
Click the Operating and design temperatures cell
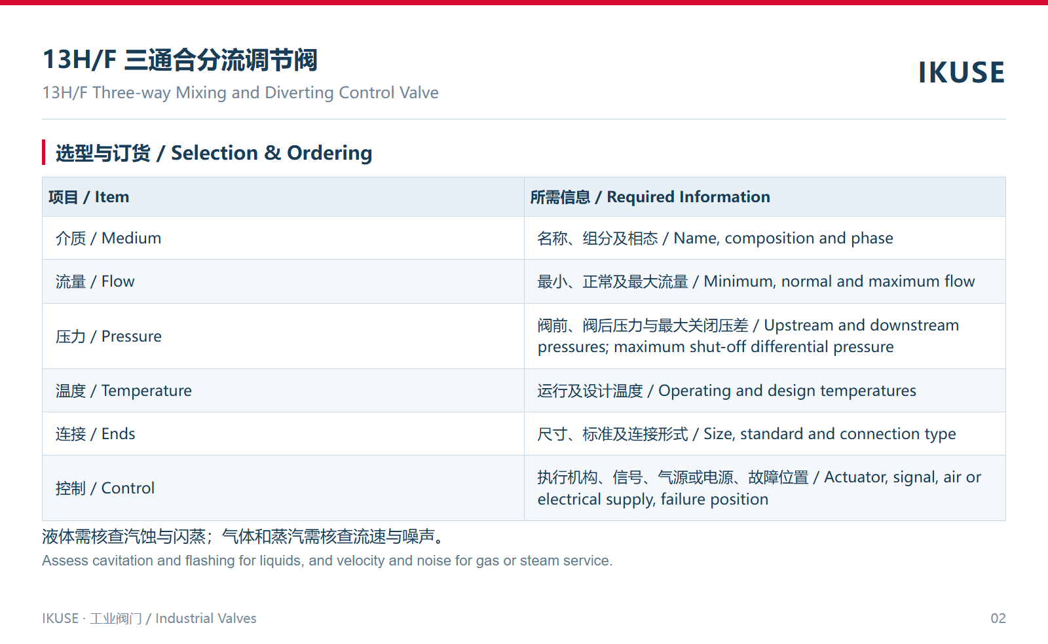(x=765, y=391)
